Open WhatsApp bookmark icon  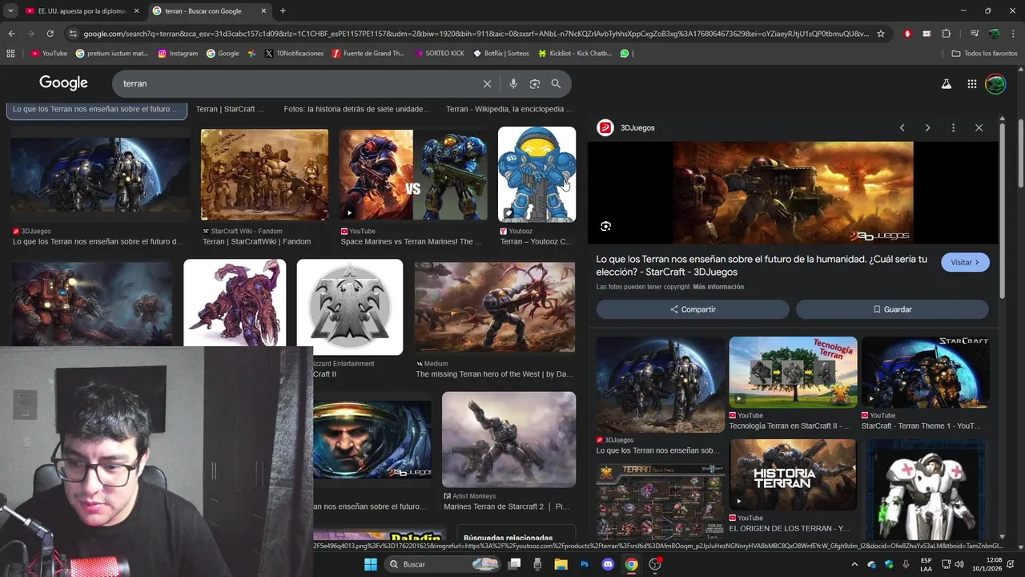(x=625, y=53)
